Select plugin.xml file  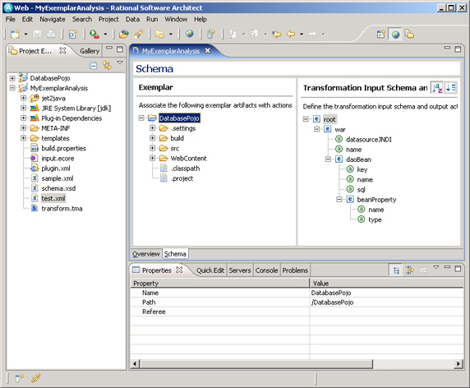point(56,169)
